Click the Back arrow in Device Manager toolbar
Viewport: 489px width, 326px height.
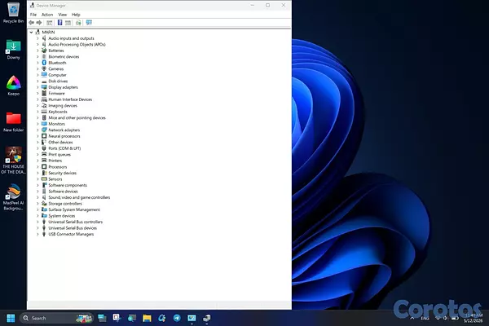[x=31, y=23]
